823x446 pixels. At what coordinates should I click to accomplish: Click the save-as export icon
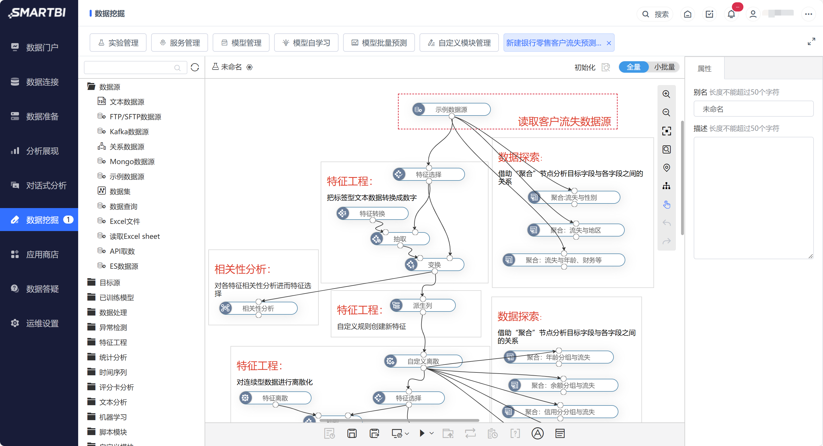pyautogui.click(x=374, y=434)
